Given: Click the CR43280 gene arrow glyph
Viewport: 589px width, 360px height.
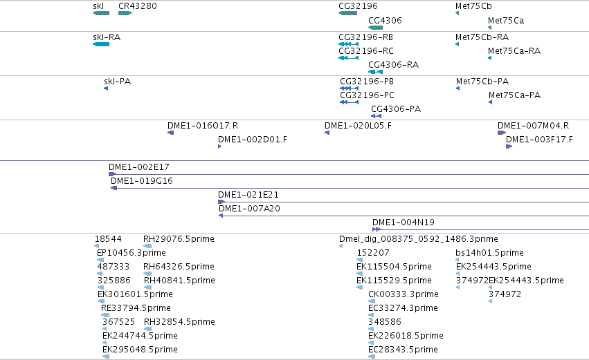Looking at the screenshot, I should tap(125, 13).
